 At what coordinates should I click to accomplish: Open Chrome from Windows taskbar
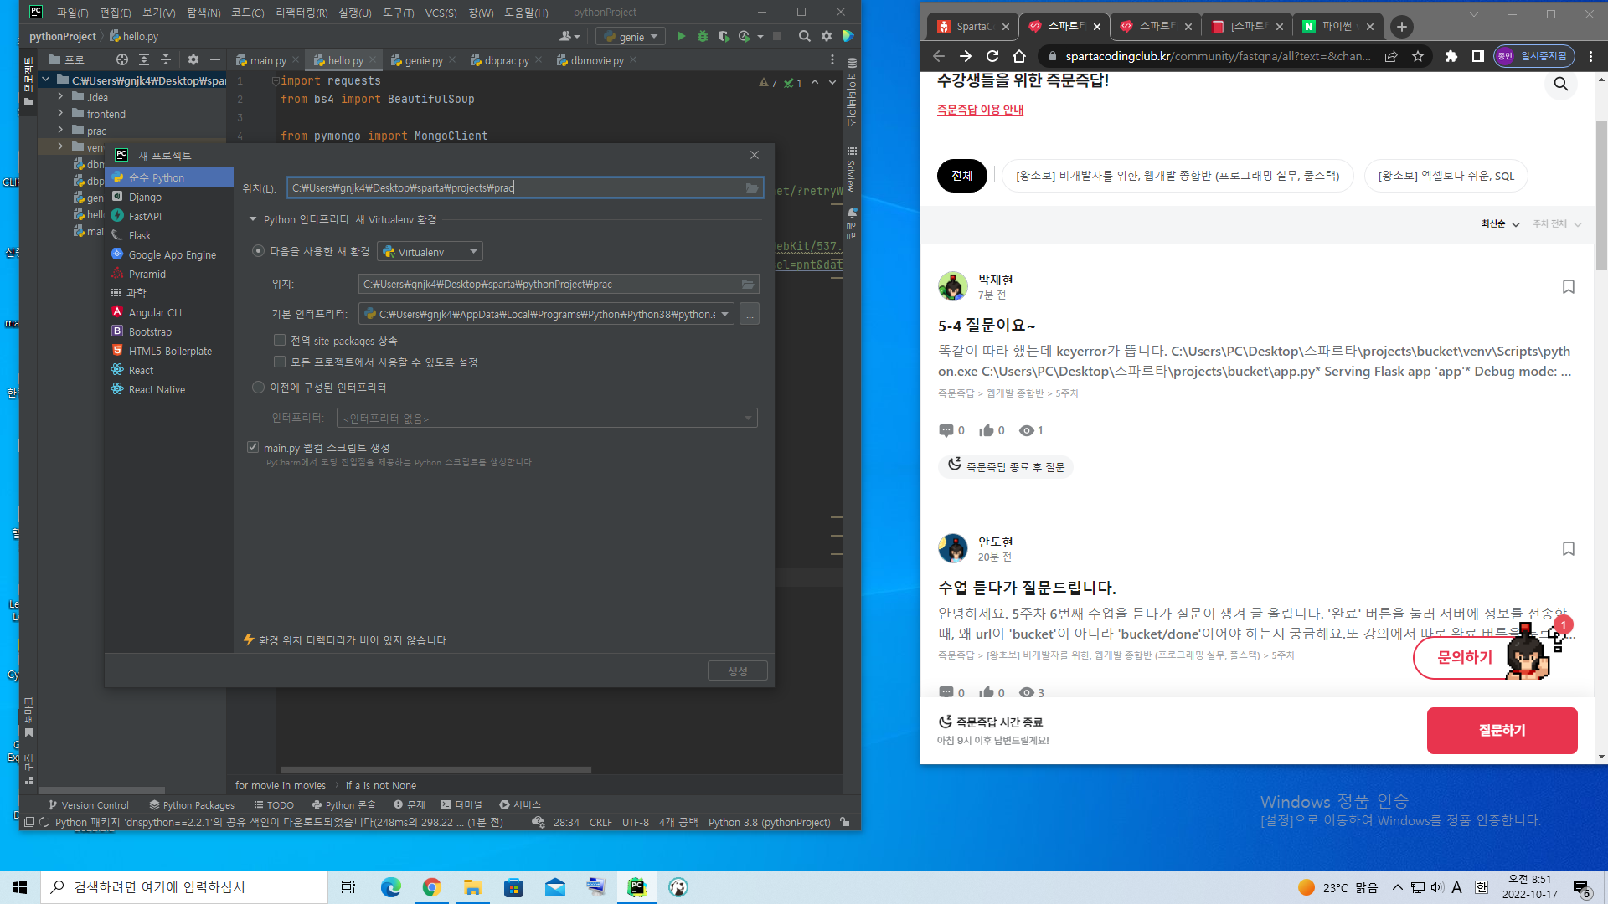pos(431,887)
